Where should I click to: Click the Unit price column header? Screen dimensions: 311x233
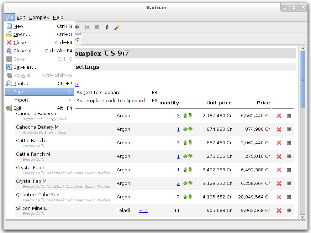pos(219,103)
